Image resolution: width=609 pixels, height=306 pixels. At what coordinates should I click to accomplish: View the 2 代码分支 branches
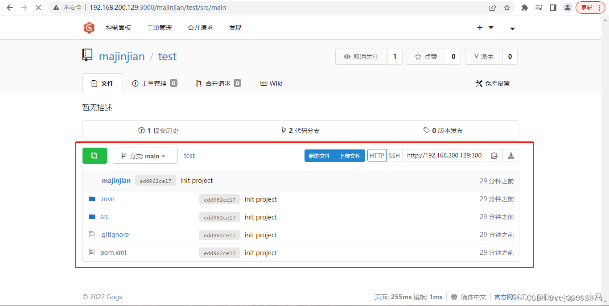click(x=300, y=131)
